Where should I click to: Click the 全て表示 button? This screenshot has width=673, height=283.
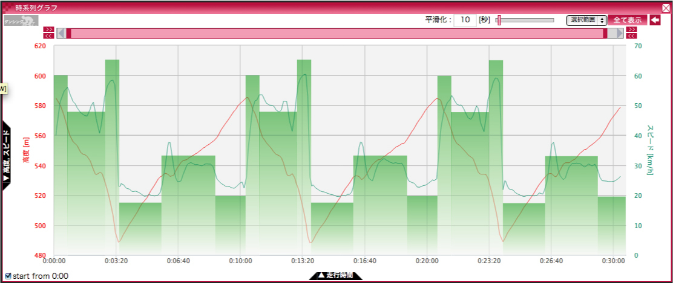pyautogui.click(x=628, y=20)
